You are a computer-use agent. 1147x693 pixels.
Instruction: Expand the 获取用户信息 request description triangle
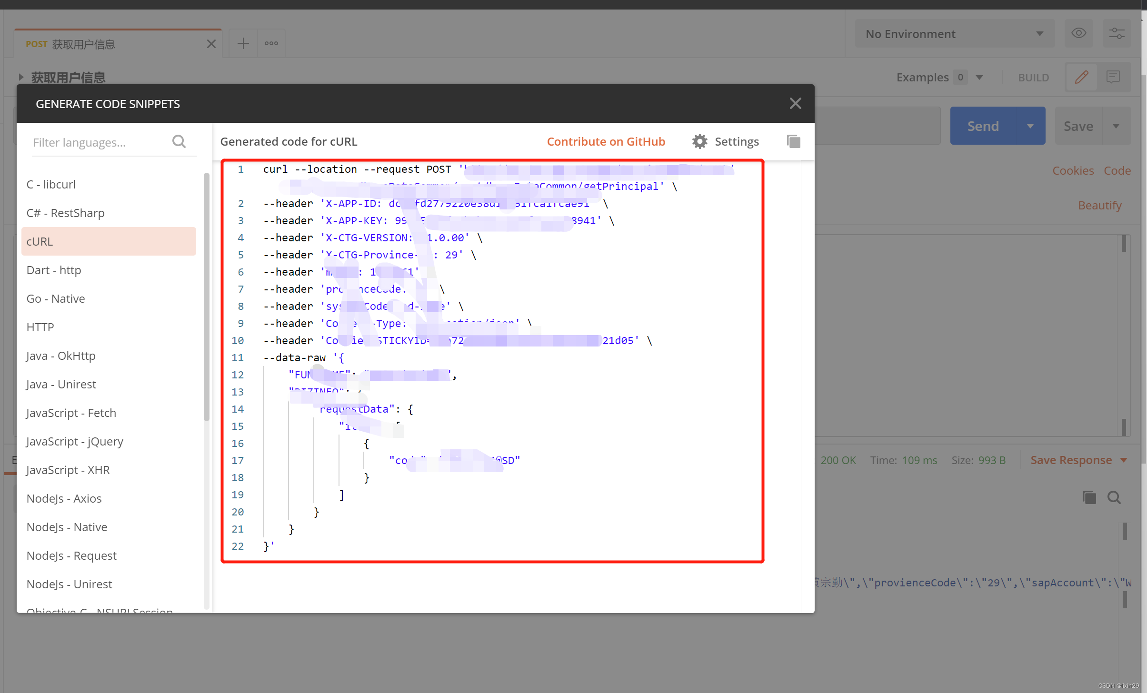tap(21, 77)
